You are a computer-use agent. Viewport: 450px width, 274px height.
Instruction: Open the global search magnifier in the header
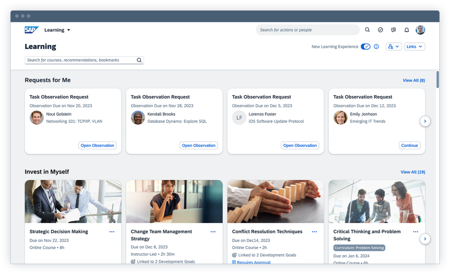[x=367, y=30]
